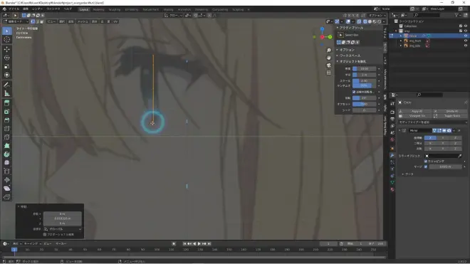This screenshot has width=470, height=264.
Task: Click the viewport pan hand icon
Action: click(x=329, y=58)
